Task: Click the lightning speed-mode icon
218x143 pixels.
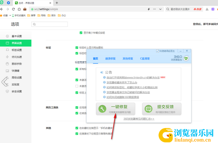Action: point(149,9)
